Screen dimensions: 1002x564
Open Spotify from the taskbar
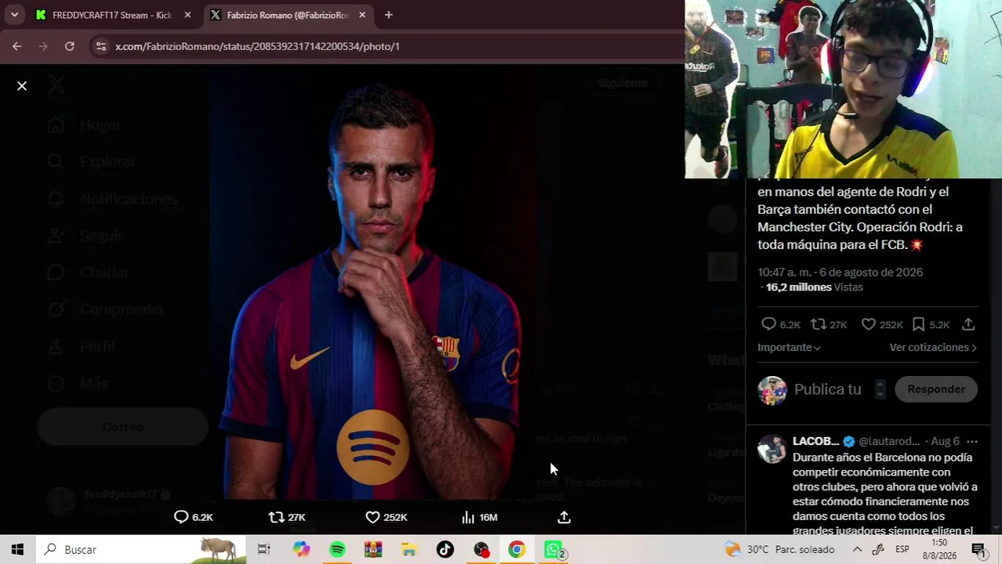(337, 550)
